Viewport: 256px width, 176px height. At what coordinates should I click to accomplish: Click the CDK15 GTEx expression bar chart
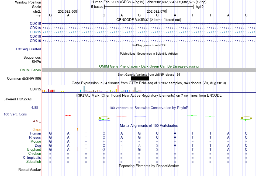93,89
